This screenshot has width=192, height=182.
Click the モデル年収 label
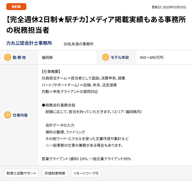pyautogui.click(x=120, y=57)
